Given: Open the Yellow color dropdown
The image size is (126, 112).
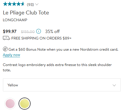Looking at the screenshot, I should coord(62,85).
